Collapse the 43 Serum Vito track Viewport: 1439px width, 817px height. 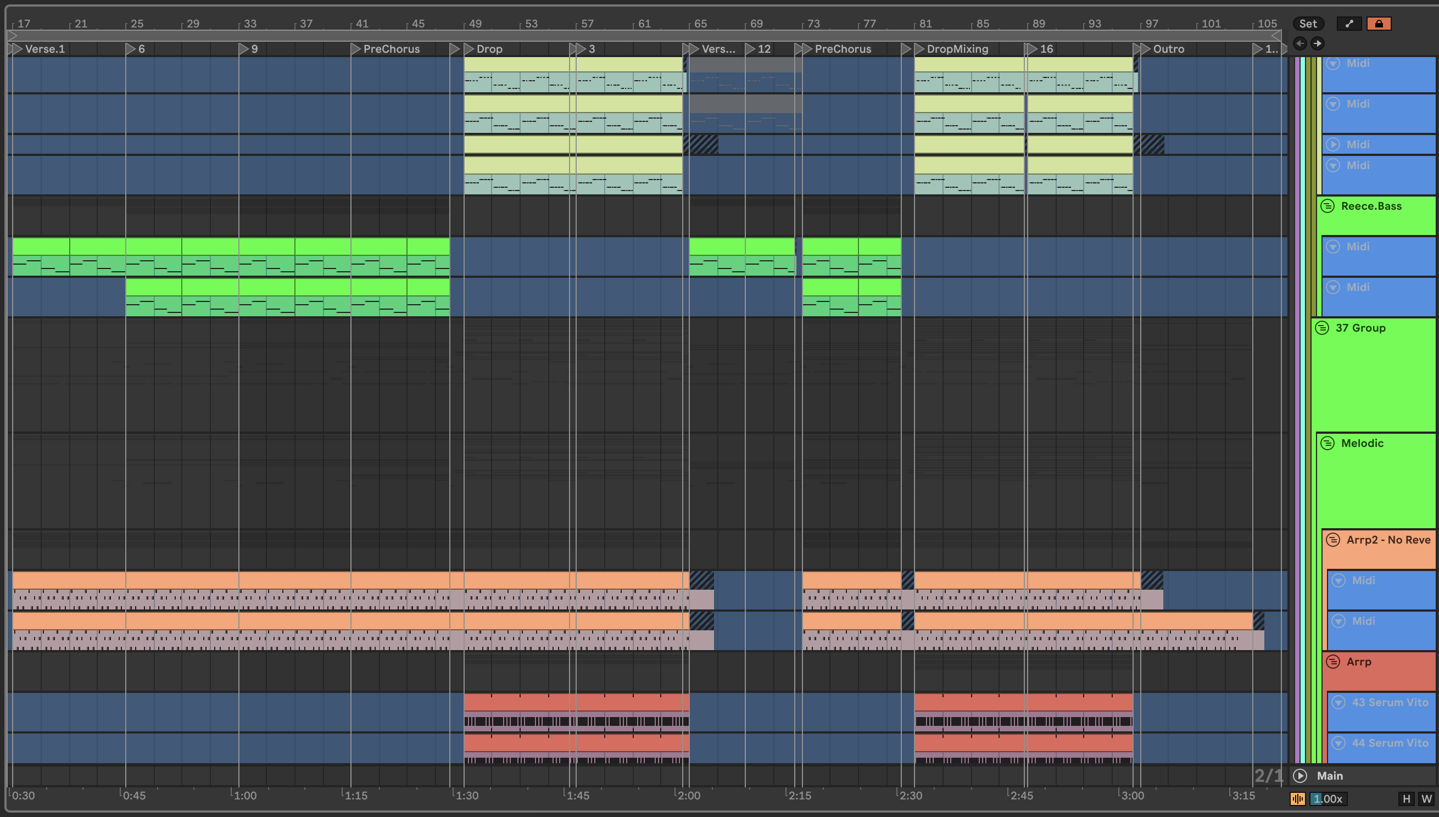[1338, 702]
